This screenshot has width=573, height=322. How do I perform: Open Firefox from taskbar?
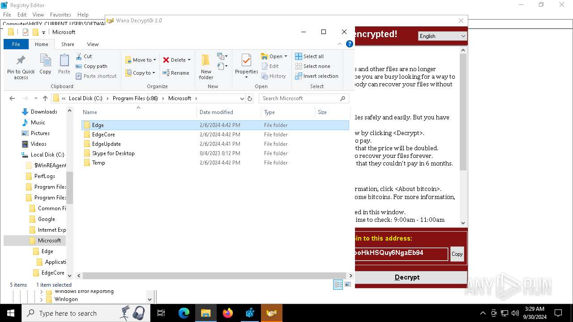coord(228,313)
